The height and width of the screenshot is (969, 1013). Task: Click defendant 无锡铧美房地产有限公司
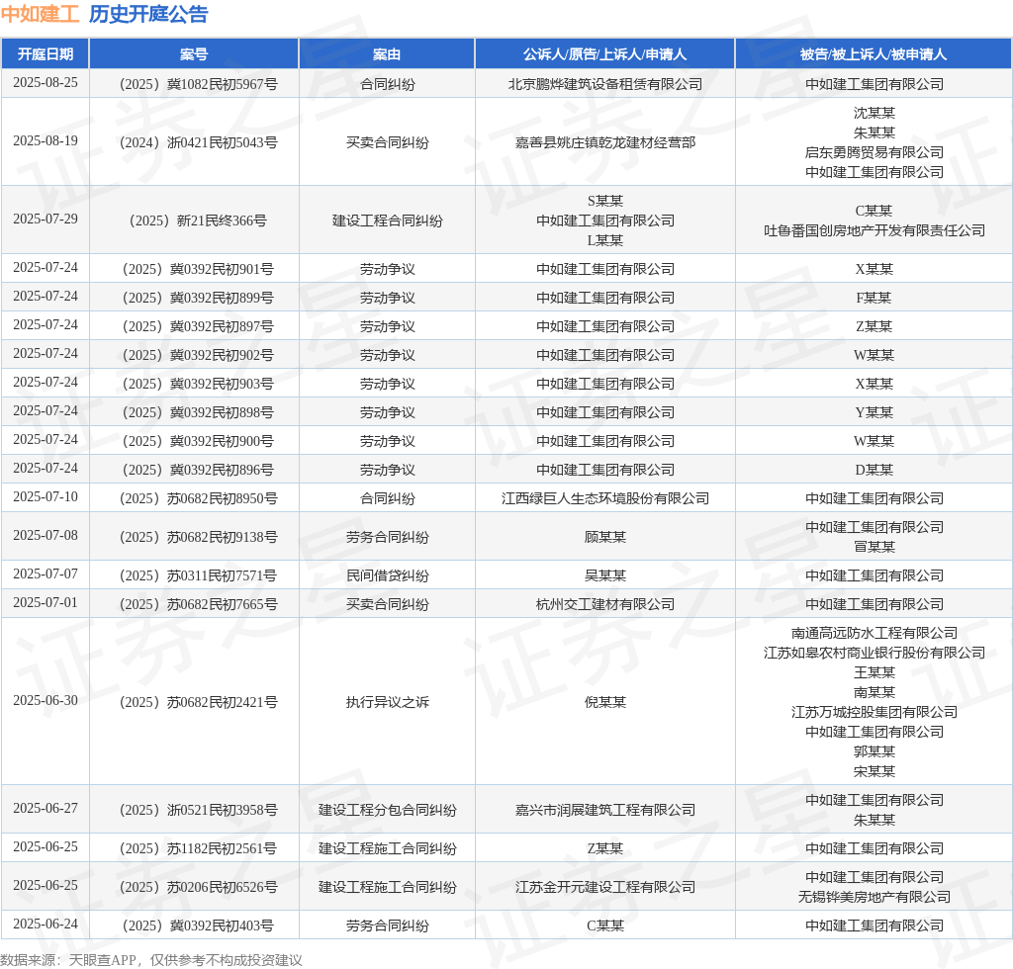[874, 897]
